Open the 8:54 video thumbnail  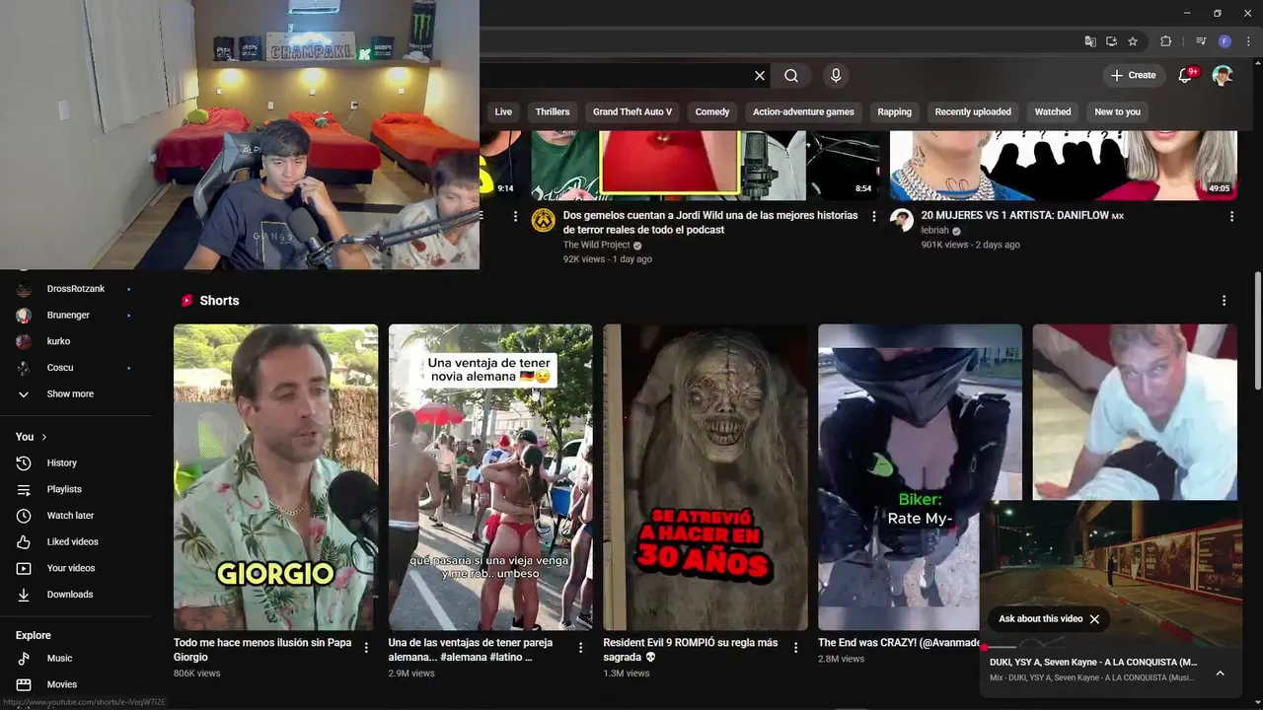pos(706,165)
